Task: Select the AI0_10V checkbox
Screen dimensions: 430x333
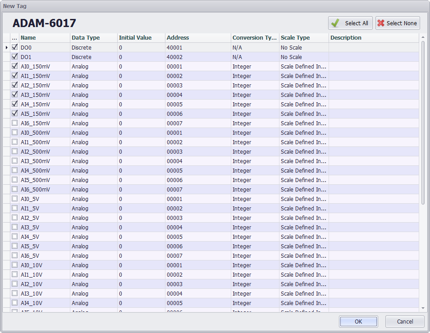Action: tap(15, 265)
